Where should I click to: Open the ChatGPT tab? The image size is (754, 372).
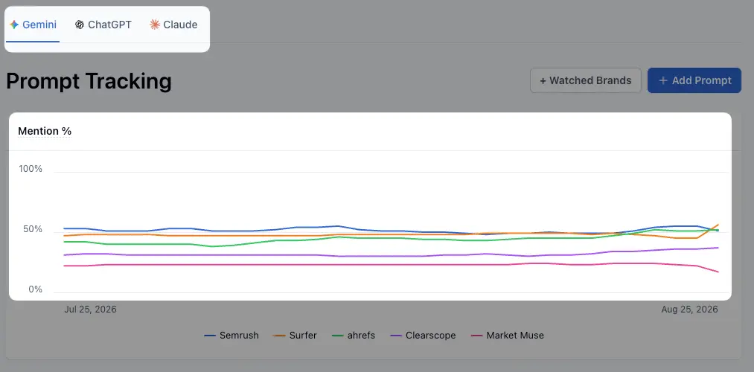pos(103,25)
